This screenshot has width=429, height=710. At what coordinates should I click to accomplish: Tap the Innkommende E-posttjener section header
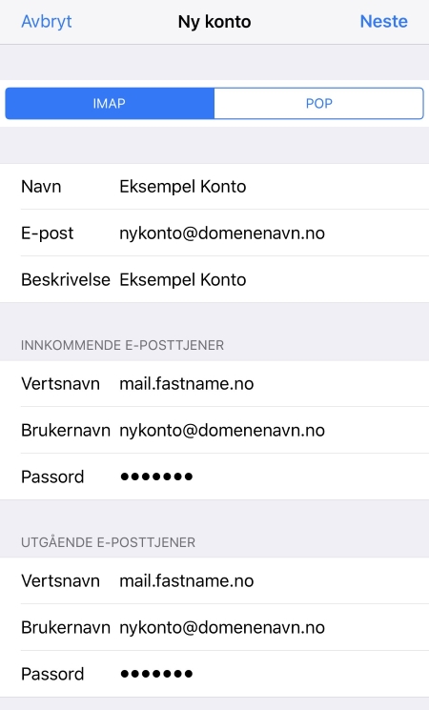(122, 345)
